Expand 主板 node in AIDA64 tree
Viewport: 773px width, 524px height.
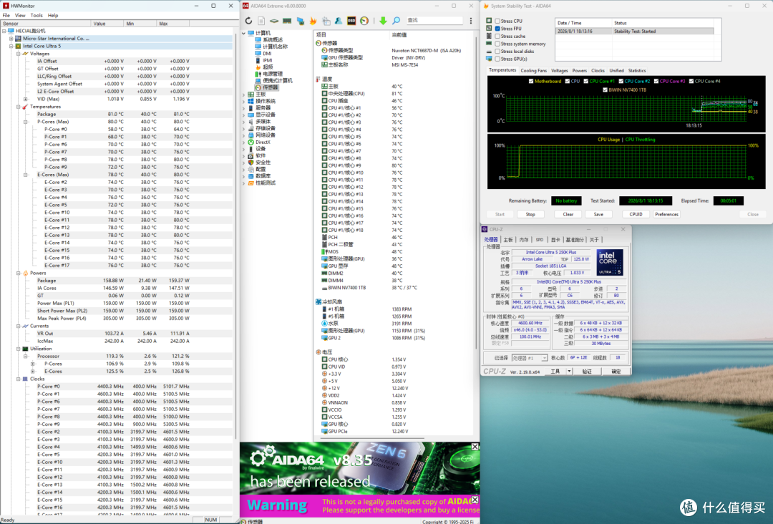pos(243,94)
